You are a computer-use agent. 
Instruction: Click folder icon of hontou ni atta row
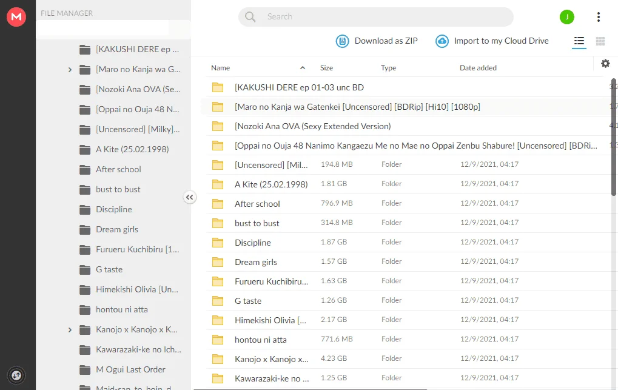pyautogui.click(x=218, y=340)
